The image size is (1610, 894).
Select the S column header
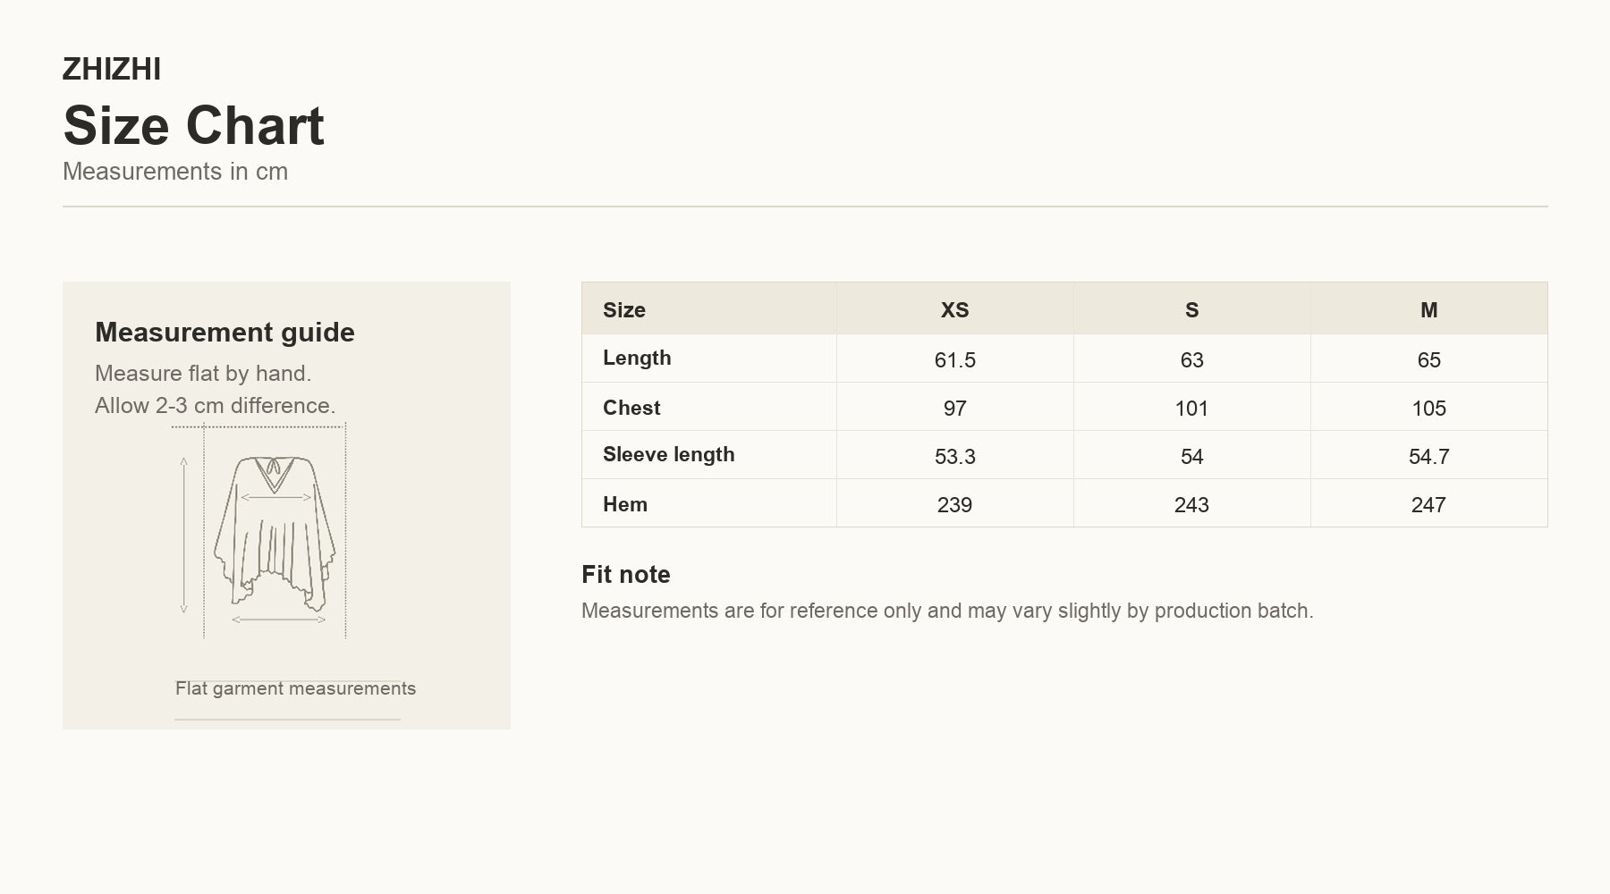pos(1191,309)
